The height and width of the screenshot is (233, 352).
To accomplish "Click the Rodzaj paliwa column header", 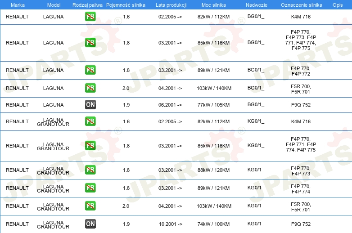I will point(87,5).
